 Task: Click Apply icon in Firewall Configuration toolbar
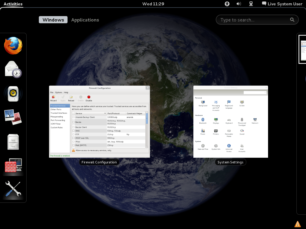(x=63, y=98)
